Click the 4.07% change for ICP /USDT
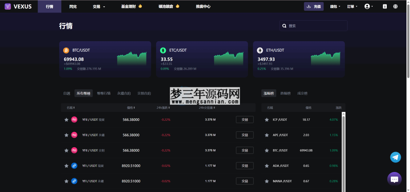The height and width of the screenshot is (192, 410). tap(334, 120)
